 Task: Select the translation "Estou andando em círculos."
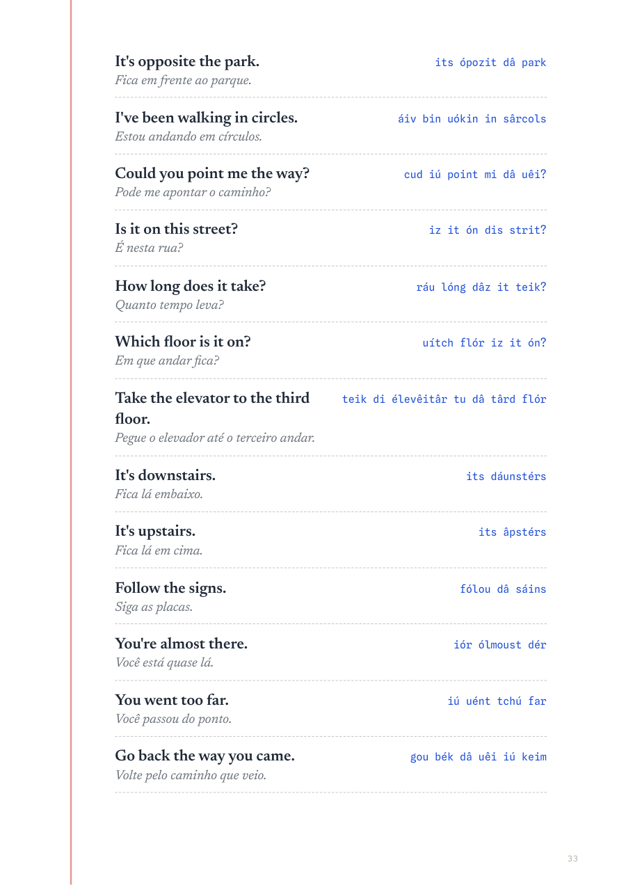(188, 137)
